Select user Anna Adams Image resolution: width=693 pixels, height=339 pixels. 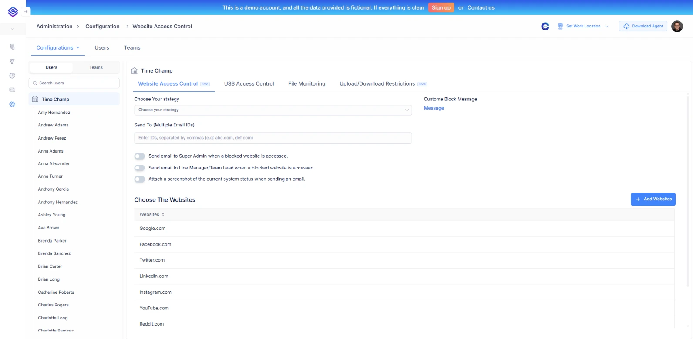point(50,151)
